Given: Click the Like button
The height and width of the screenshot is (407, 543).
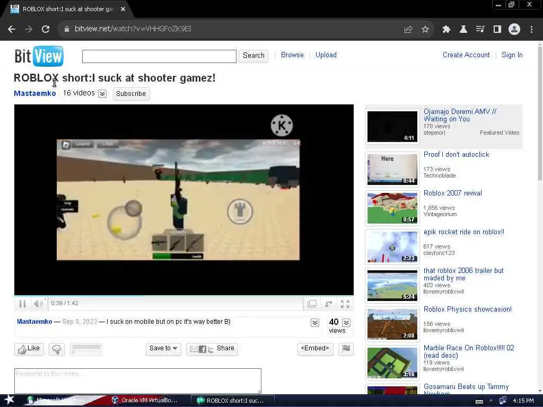Looking at the screenshot, I should 29,349.
